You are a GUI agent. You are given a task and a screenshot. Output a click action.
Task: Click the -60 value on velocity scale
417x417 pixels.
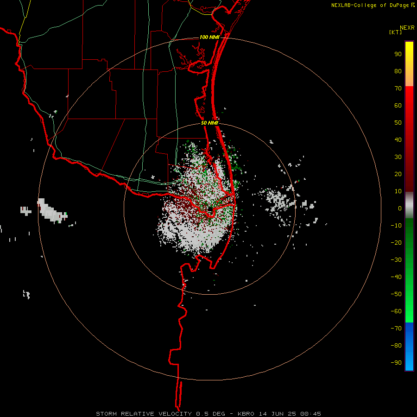396,311
